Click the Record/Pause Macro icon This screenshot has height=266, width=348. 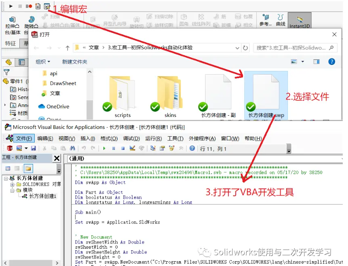(29, 6)
